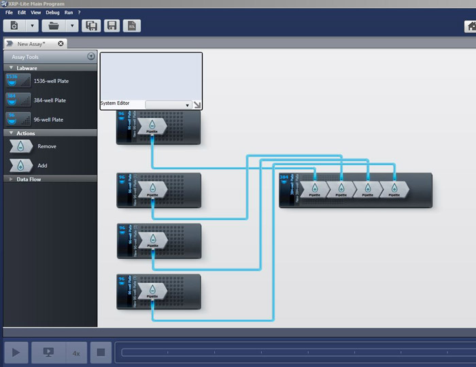Click the Save floppy disk icon
Screen dimensions: 476x367
point(112,26)
